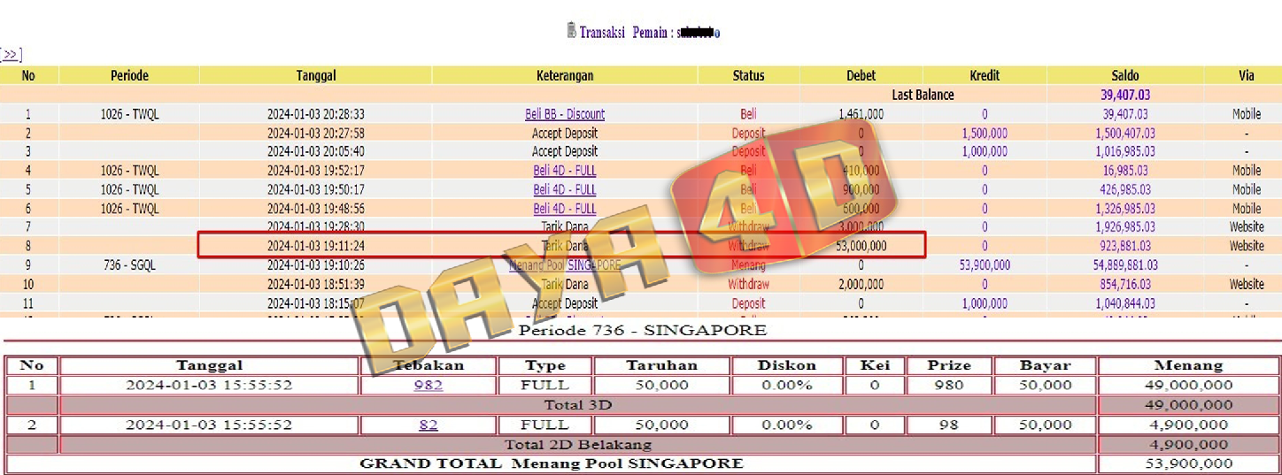
Task: Click the Grand Total Menang 53,900,000 cell
Action: coord(1188,464)
